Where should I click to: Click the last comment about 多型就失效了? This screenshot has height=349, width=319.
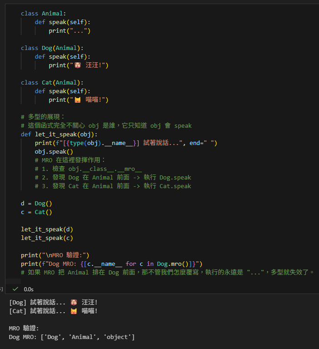pyautogui.click(x=167, y=273)
